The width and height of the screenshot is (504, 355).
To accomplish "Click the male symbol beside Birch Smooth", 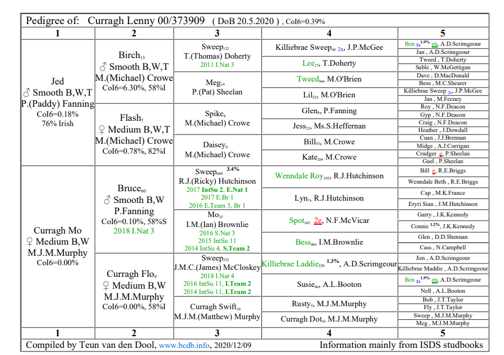I will coord(103,67).
